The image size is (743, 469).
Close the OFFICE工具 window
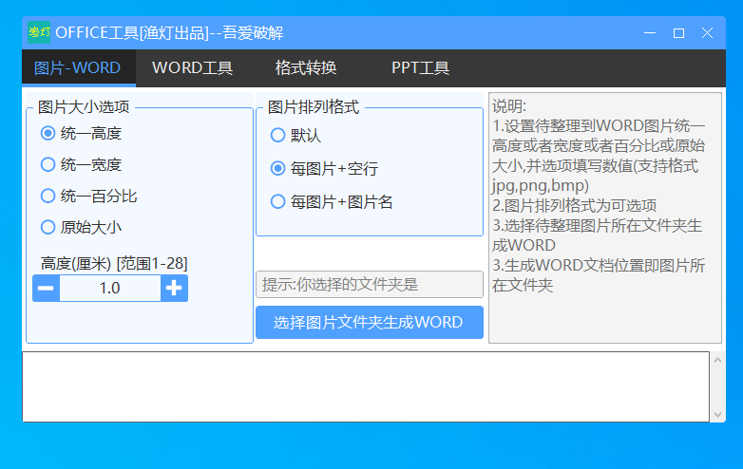click(x=707, y=32)
